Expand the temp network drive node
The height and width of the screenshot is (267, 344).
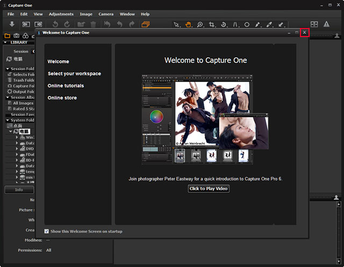17,171
